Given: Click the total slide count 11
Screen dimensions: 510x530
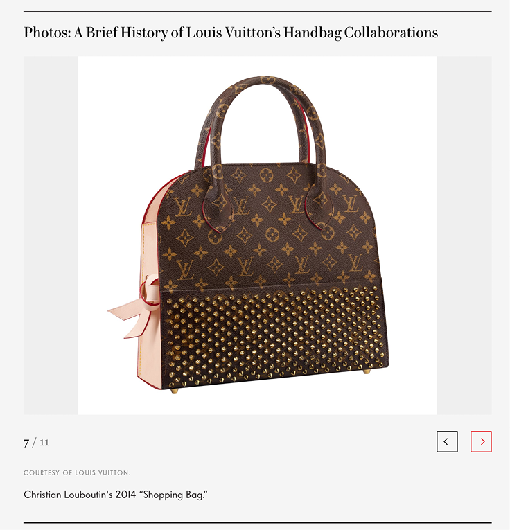Looking at the screenshot, I should [x=44, y=443].
